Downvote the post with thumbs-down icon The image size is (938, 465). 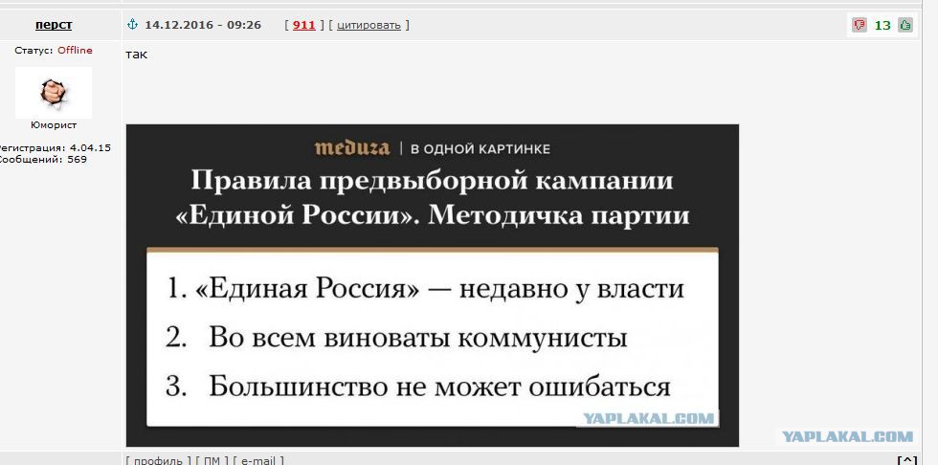[860, 25]
